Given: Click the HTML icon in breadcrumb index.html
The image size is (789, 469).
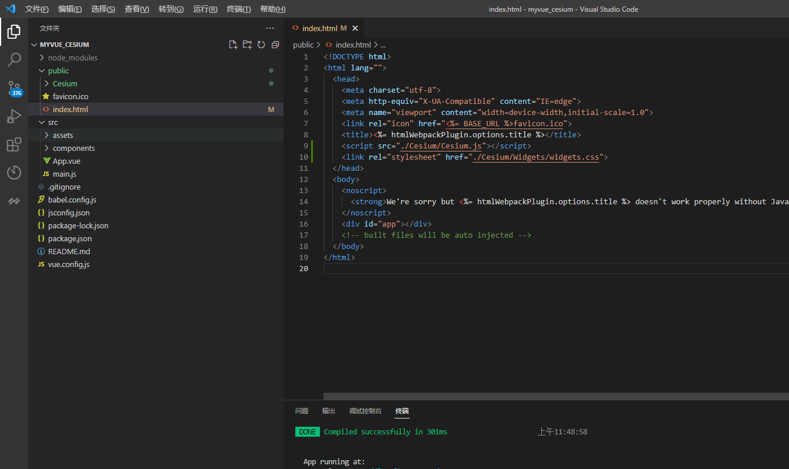Looking at the screenshot, I should (x=329, y=45).
